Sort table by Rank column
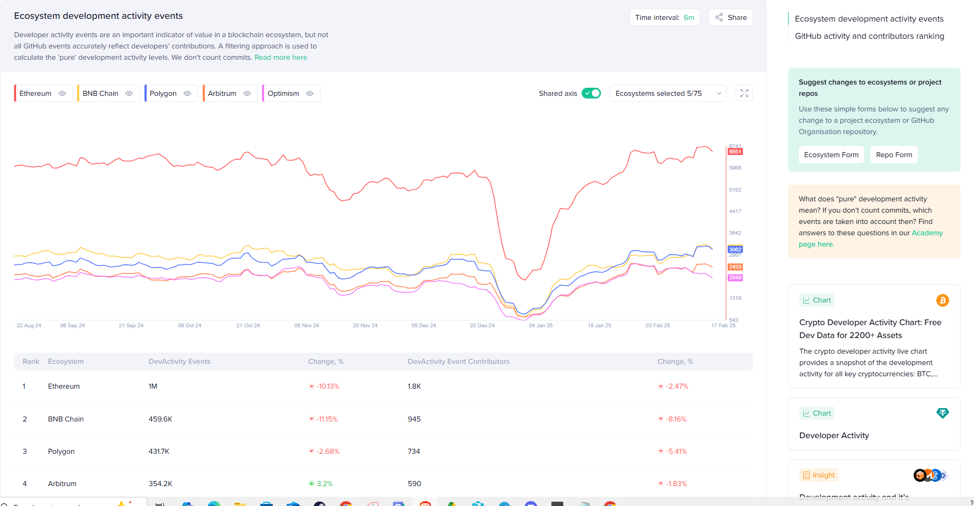 click(x=31, y=362)
